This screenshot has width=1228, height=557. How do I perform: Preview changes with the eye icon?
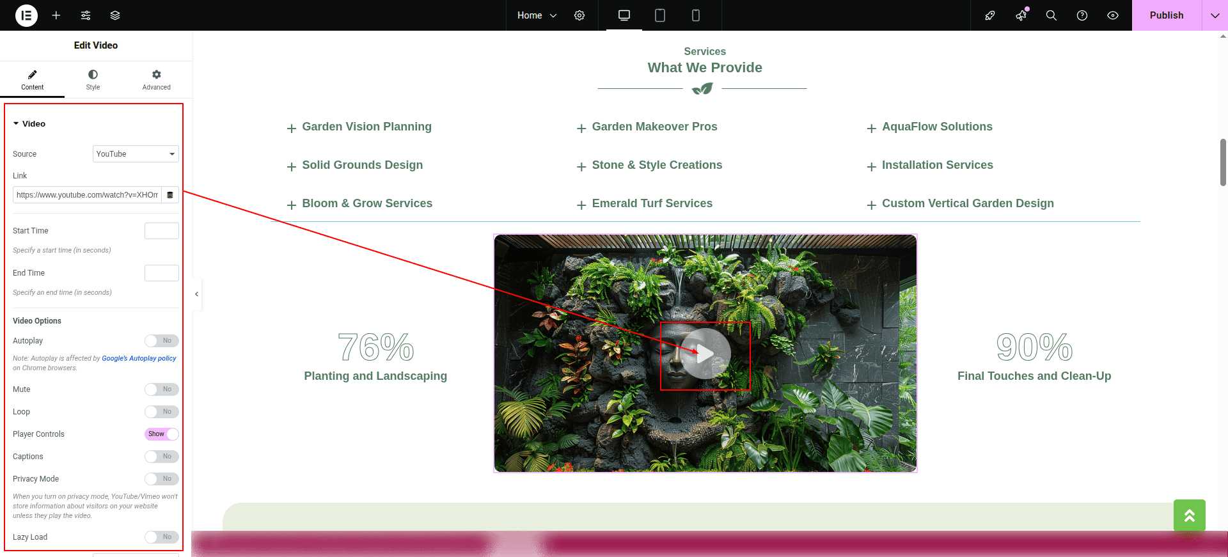pos(1113,15)
